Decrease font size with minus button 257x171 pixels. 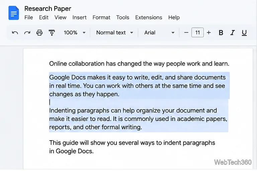pyautogui.click(x=186, y=33)
